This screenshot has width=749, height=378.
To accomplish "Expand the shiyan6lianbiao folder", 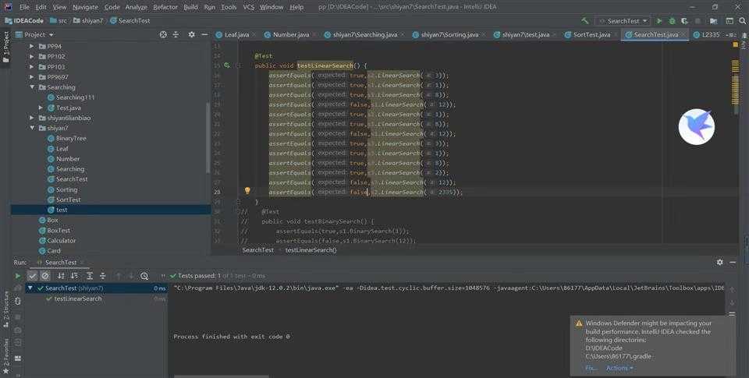I will pyautogui.click(x=31, y=118).
